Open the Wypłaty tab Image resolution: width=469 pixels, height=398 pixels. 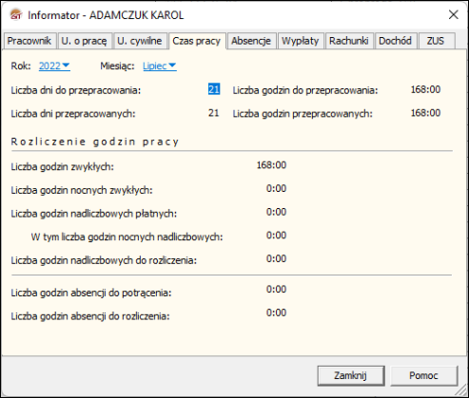301,41
